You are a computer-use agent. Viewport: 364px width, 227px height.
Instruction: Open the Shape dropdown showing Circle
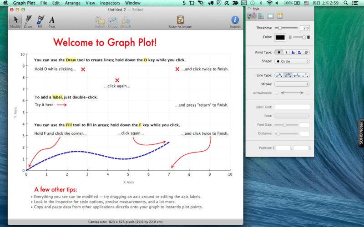(292, 61)
